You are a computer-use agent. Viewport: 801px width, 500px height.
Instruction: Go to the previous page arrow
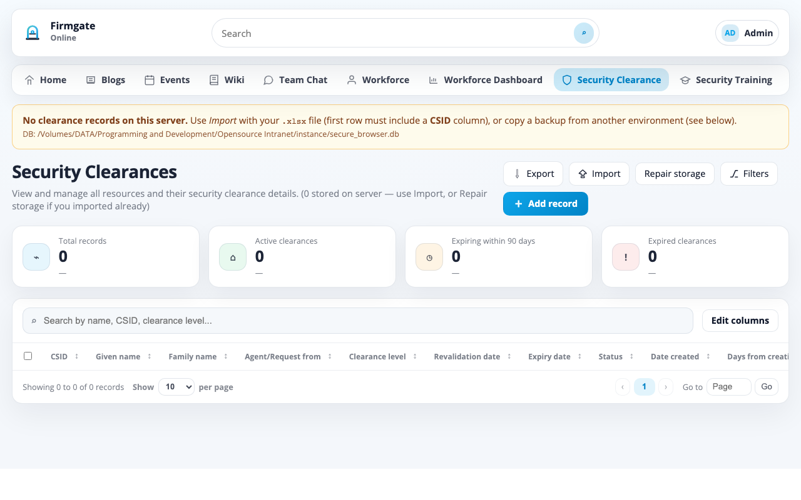623,387
